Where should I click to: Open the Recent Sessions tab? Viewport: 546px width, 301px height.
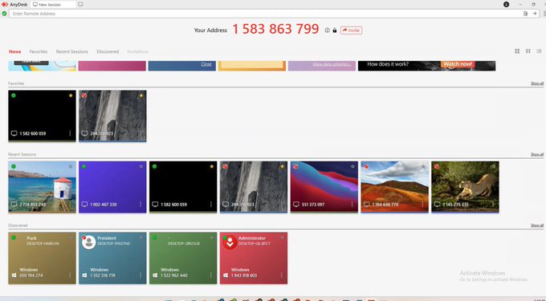[x=72, y=51]
